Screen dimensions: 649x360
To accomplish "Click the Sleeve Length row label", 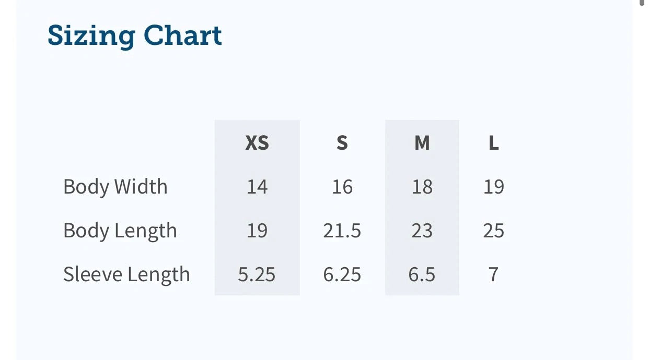I will click(x=126, y=274).
